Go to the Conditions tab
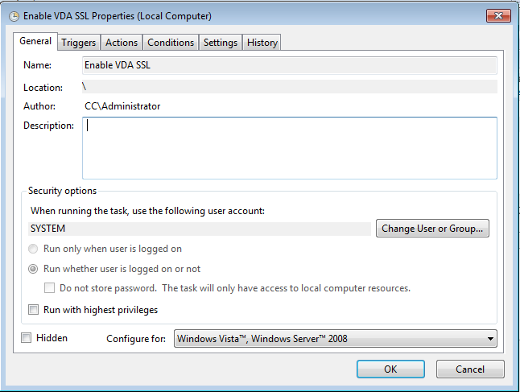Viewport: 520px width, 392px height. [171, 43]
